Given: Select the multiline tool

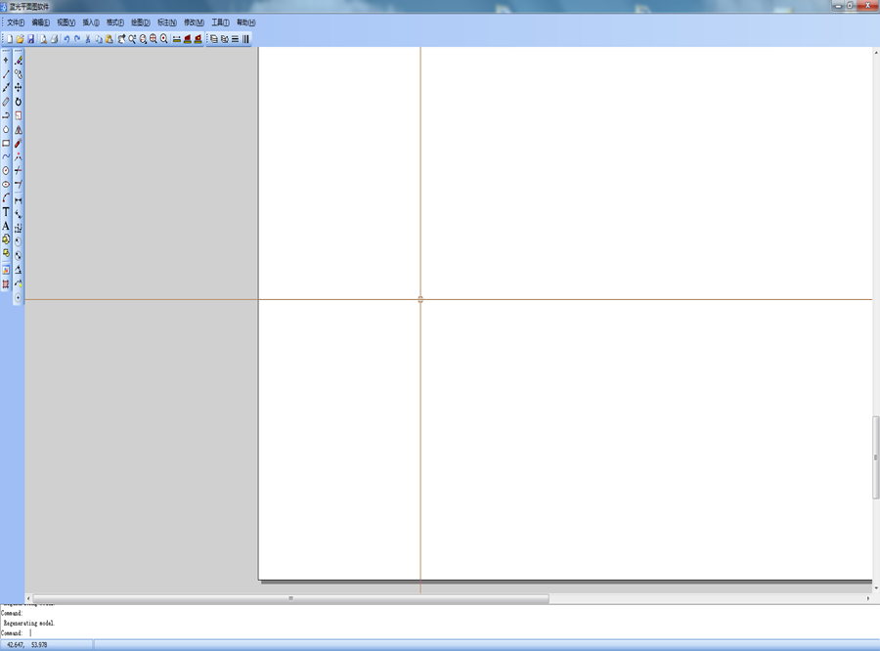Looking at the screenshot, I should (x=6, y=102).
